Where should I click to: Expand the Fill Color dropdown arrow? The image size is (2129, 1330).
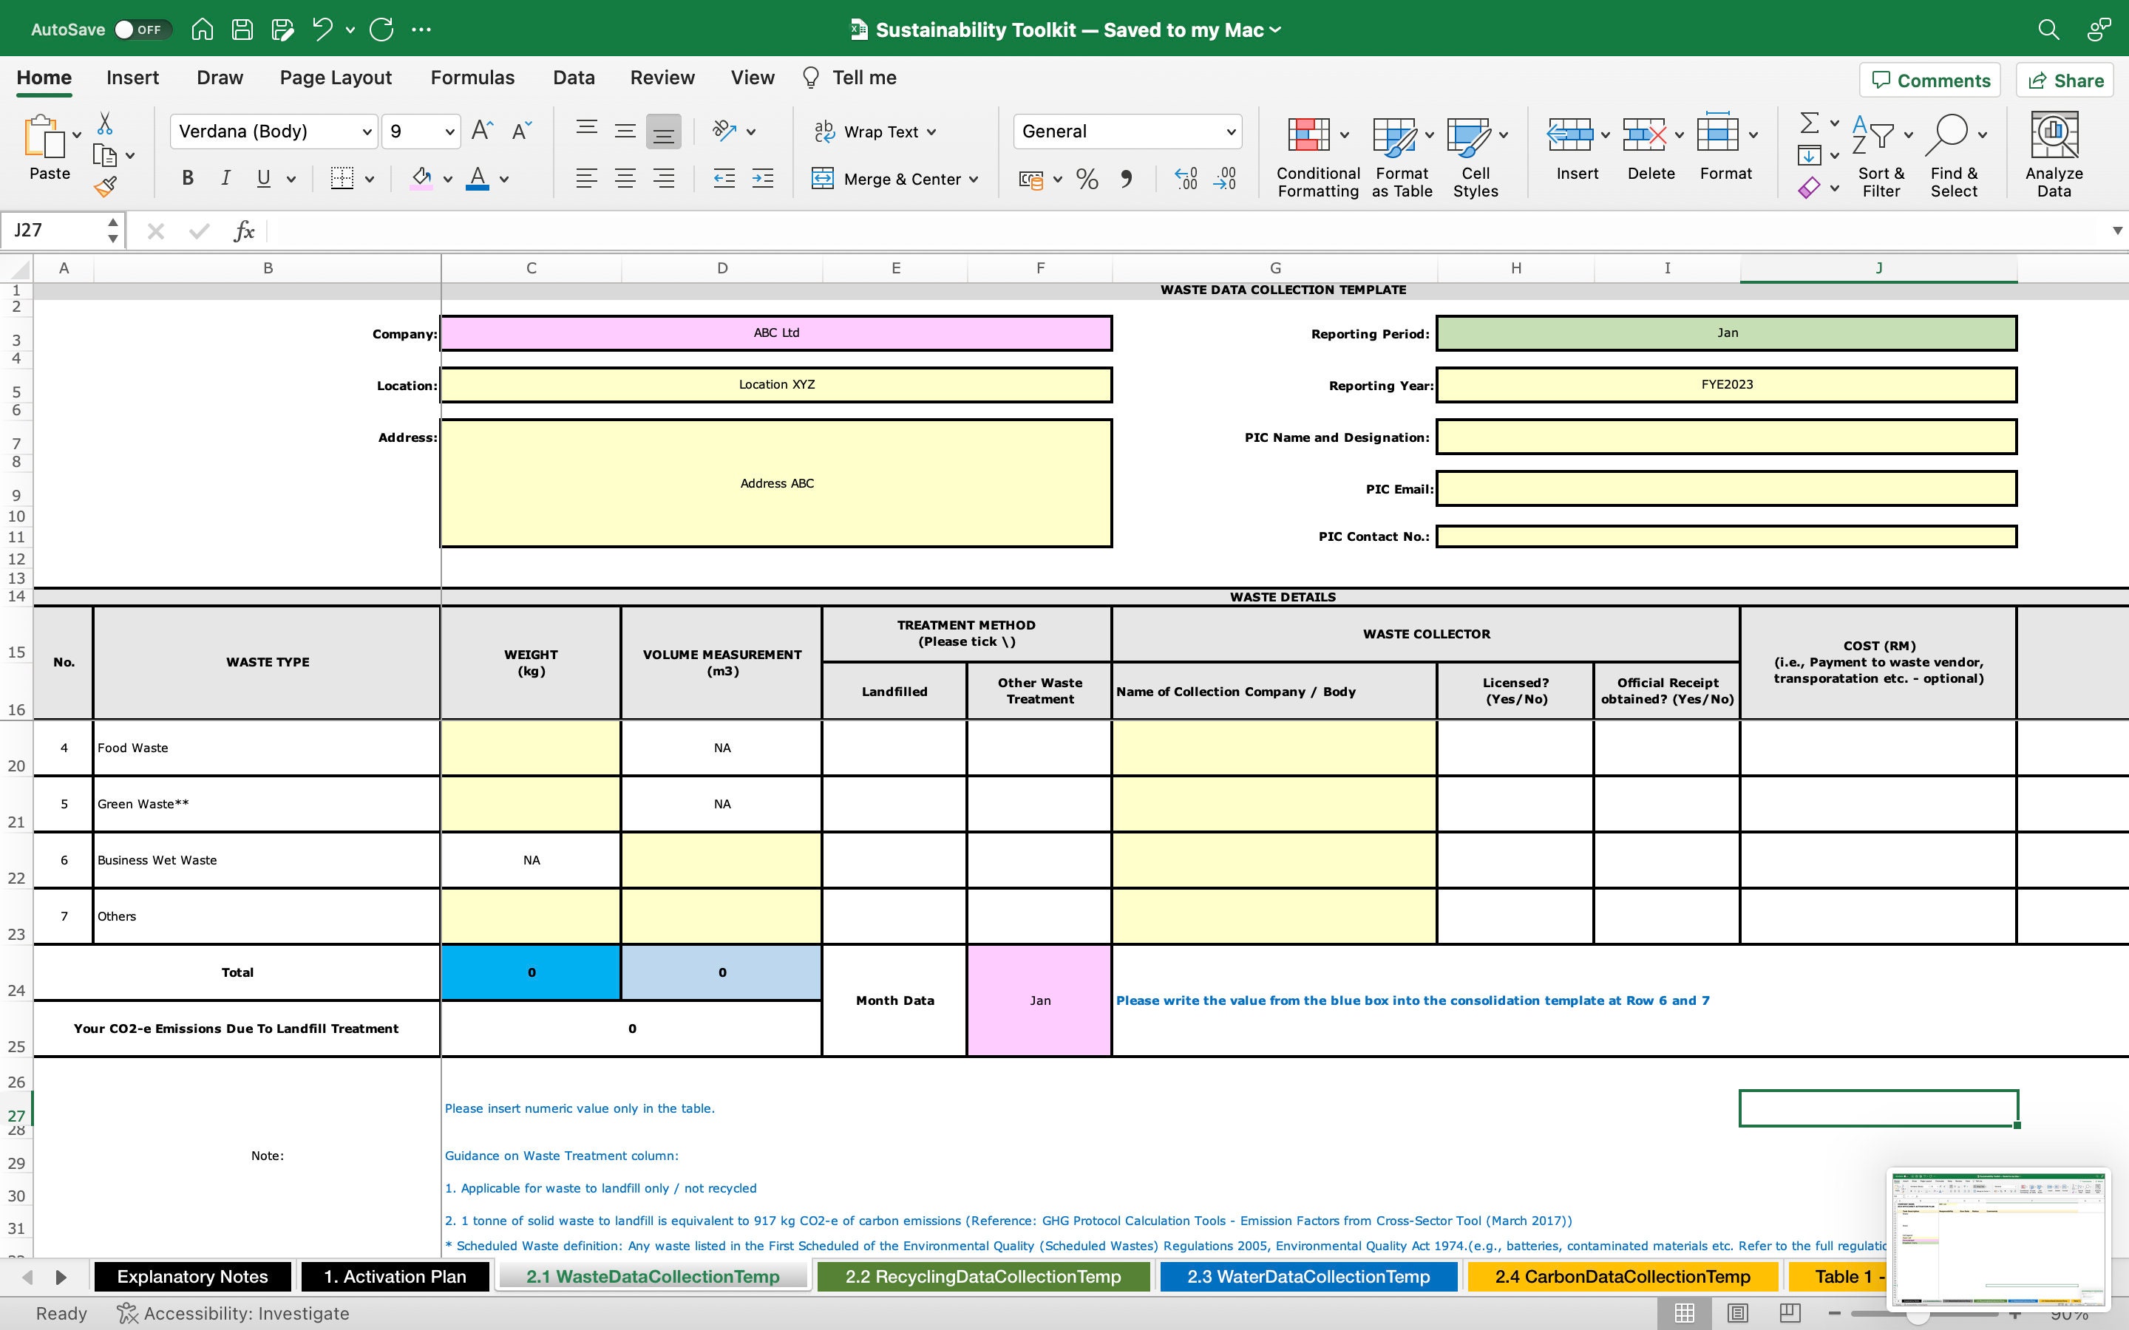(x=447, y=179)
